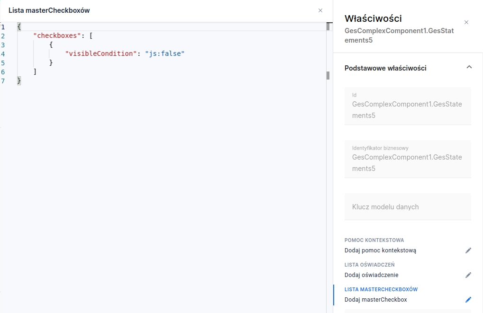Click the "visibleCondition" key in code
The image size is (483, 313).
tap(101, 54)
